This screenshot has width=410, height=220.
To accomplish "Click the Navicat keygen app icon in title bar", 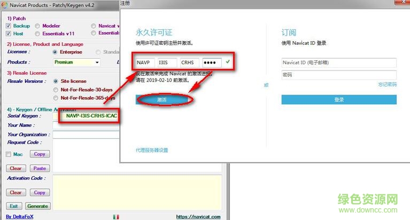I will 4,5.
